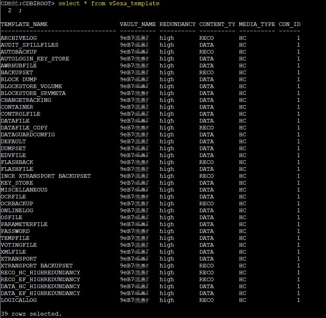This screenshot has width=326, height=318.
Task: Select the RECO_EF_HIGHREDUNDANCY template name
Action: pos(40,280)
